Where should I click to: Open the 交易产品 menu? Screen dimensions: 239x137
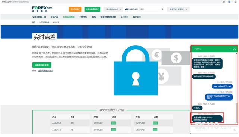pos(55,17)
